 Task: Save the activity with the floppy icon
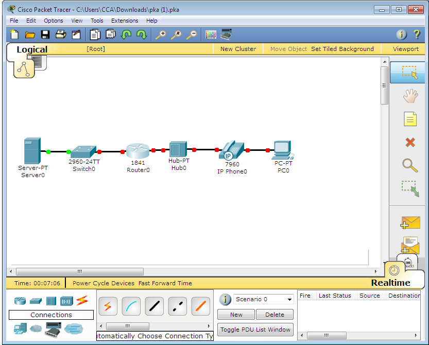(45, 34)
